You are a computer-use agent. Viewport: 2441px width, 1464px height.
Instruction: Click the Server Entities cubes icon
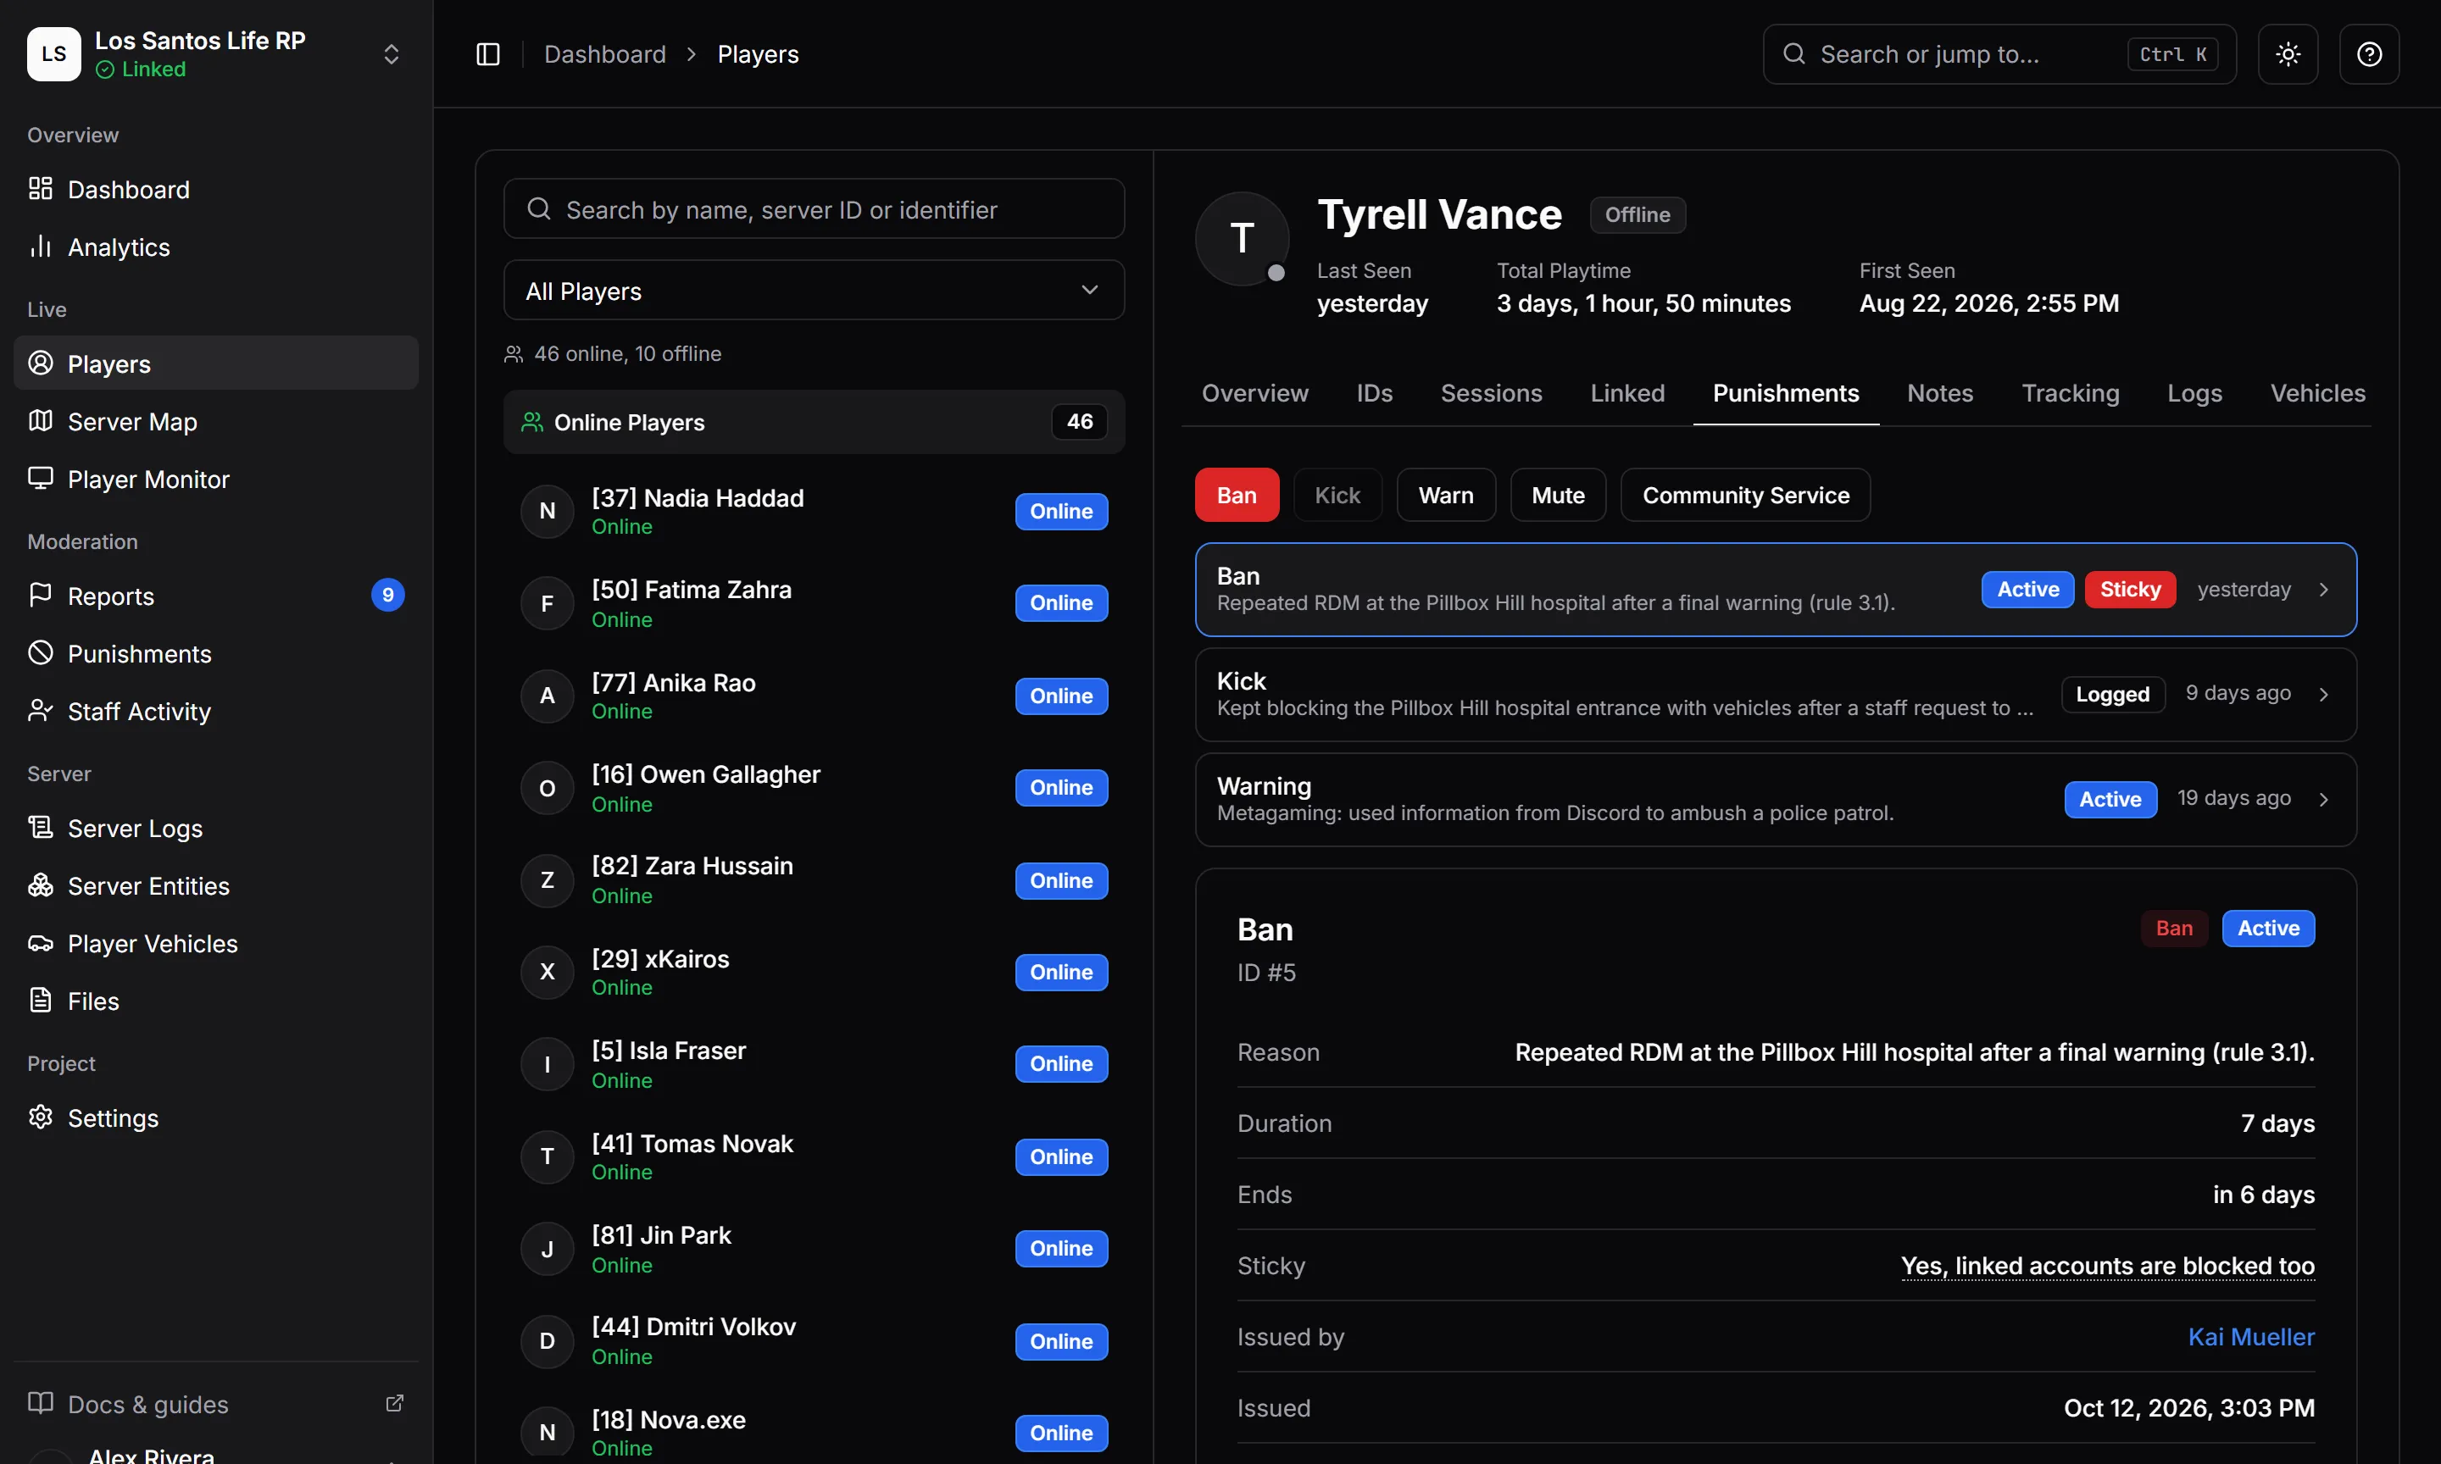41,884
